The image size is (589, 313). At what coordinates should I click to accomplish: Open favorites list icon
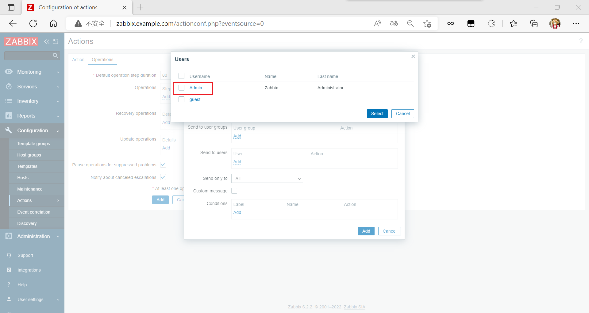tap(514, 23)
